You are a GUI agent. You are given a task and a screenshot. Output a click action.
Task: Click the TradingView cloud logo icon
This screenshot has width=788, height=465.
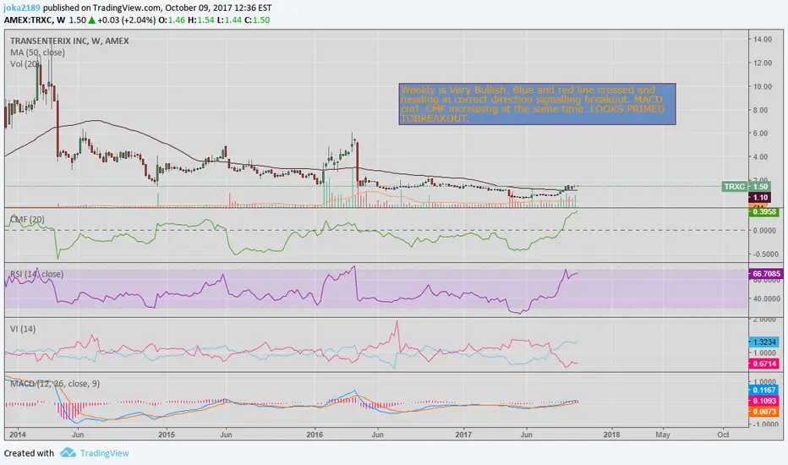[68, 453]
